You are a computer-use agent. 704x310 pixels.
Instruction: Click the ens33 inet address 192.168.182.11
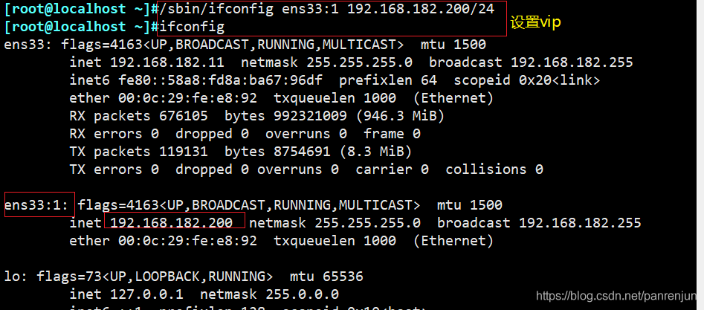[167, 62]
